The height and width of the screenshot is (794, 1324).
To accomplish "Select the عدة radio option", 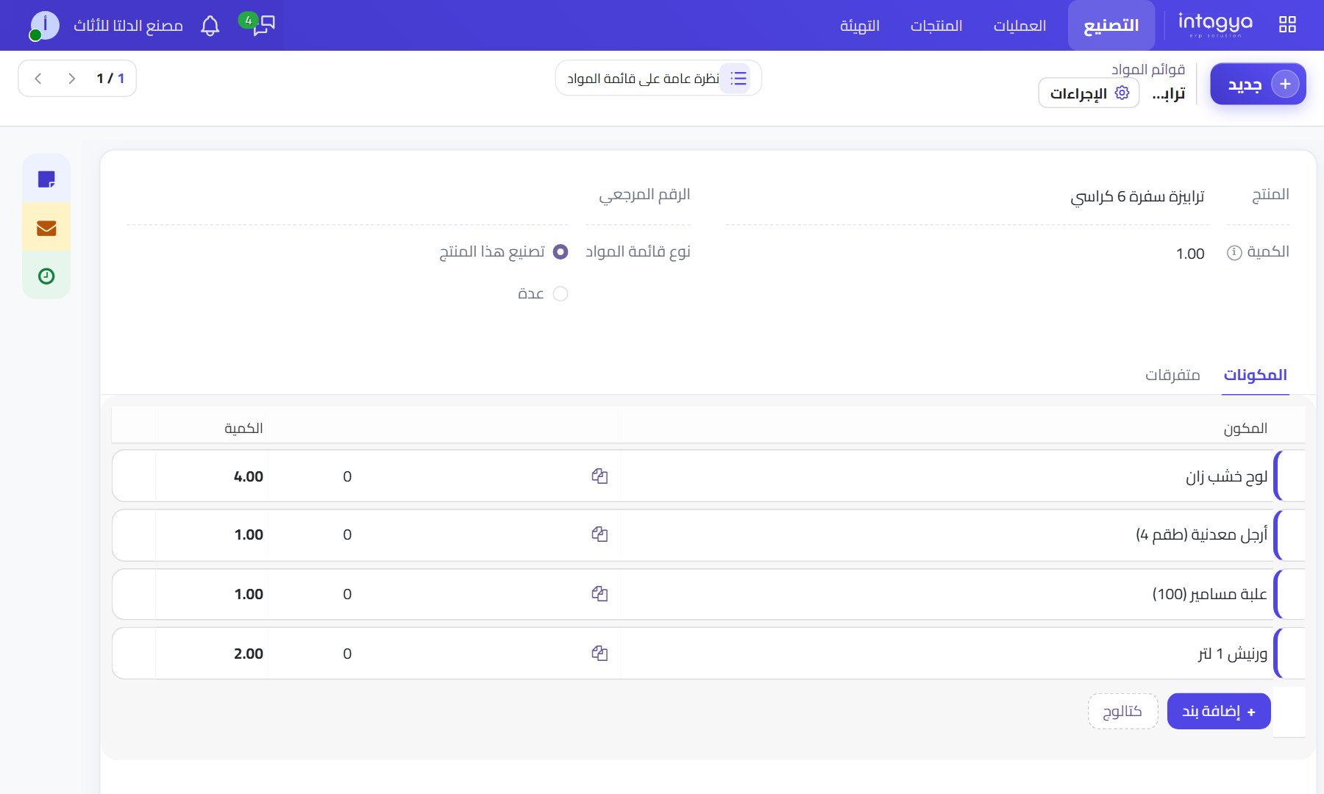I will [560, 294].
